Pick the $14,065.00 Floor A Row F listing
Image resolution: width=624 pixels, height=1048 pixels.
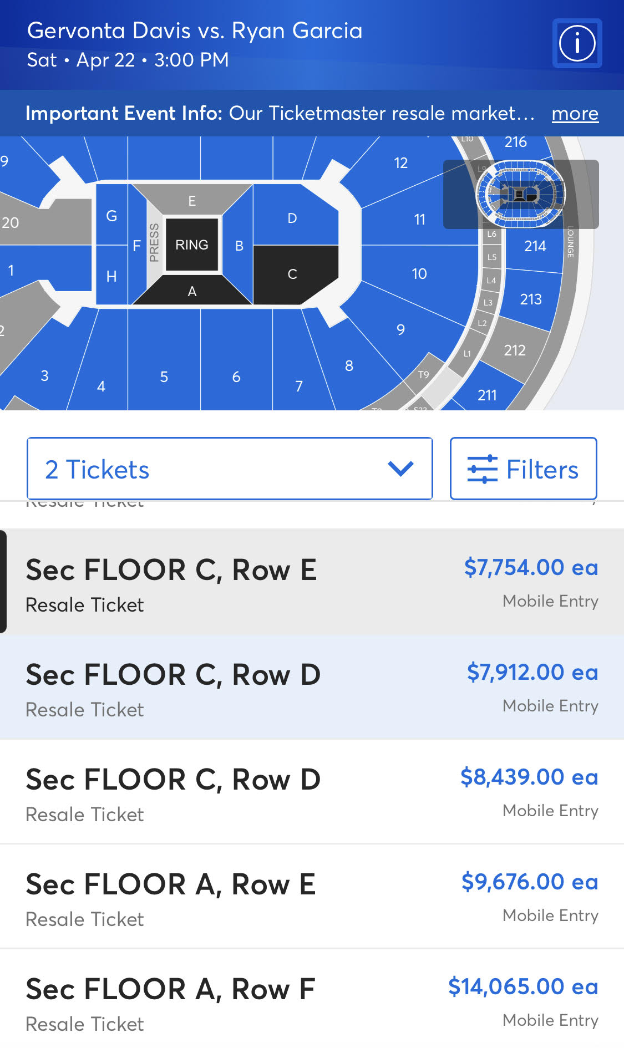coord(312,1001)
